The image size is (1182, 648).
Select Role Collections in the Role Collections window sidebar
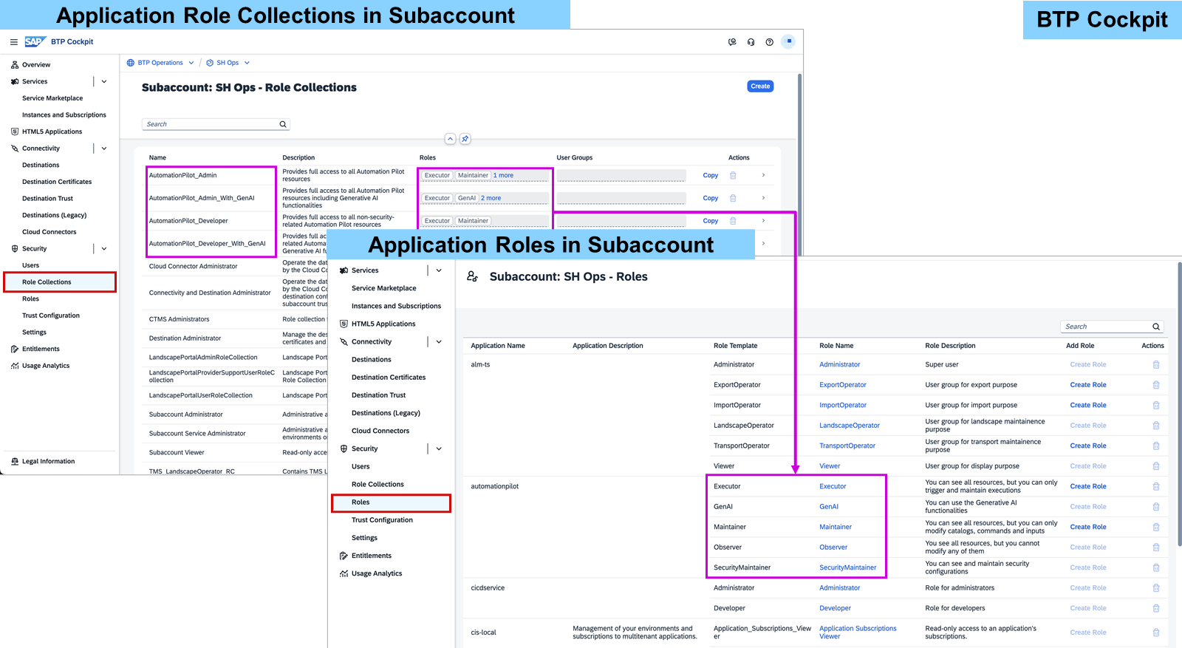(x=60, y=282)
